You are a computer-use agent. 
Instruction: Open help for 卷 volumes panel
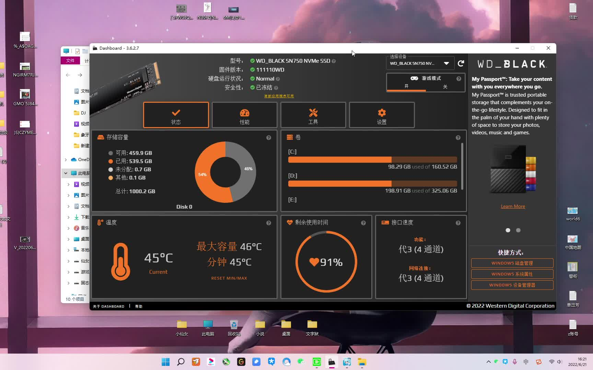tap(458, 138)
